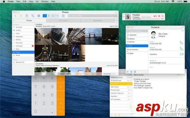The height and width of the screenshot is (118, 190).
Task: Click the share icon in Photos toolbar
Action: [27, 16]
